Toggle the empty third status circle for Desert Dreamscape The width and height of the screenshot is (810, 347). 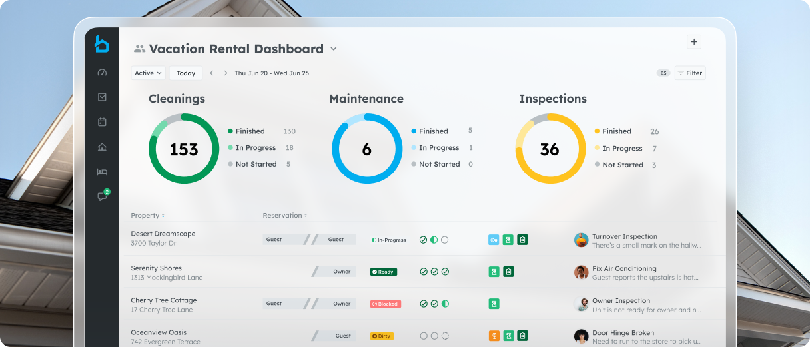pos(445,240)
